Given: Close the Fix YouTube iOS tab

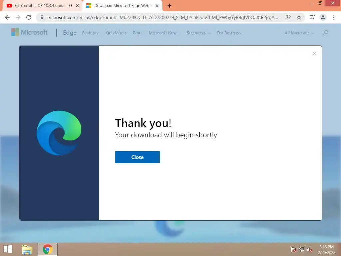Looking at the screenshot, I should pyautogui.click(x=77, y=6).
